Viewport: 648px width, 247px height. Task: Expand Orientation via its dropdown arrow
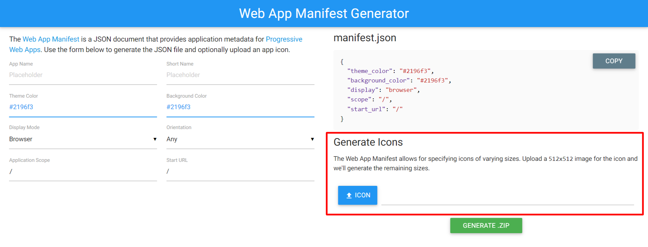coord(312,139)
